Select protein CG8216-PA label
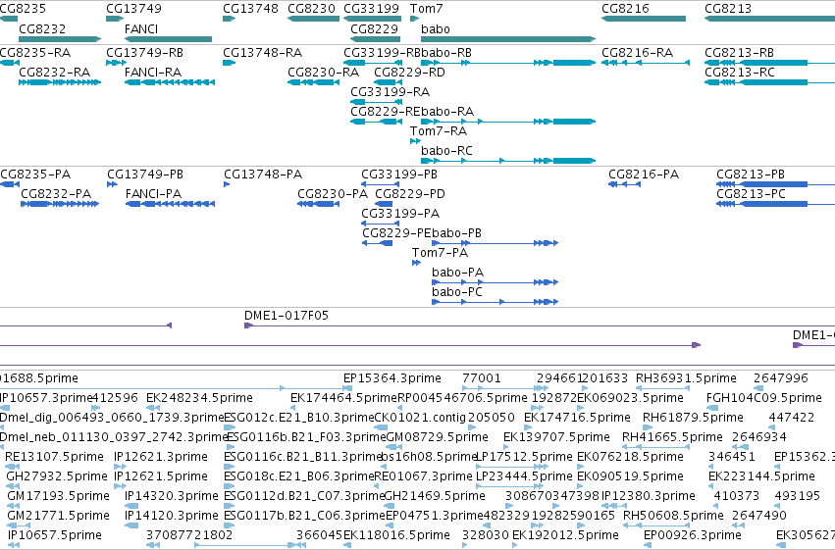 [644, 174]
